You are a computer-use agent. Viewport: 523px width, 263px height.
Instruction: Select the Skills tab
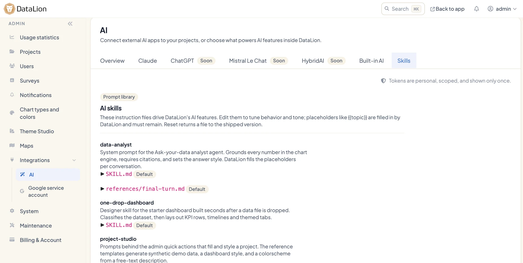(404, 61)
